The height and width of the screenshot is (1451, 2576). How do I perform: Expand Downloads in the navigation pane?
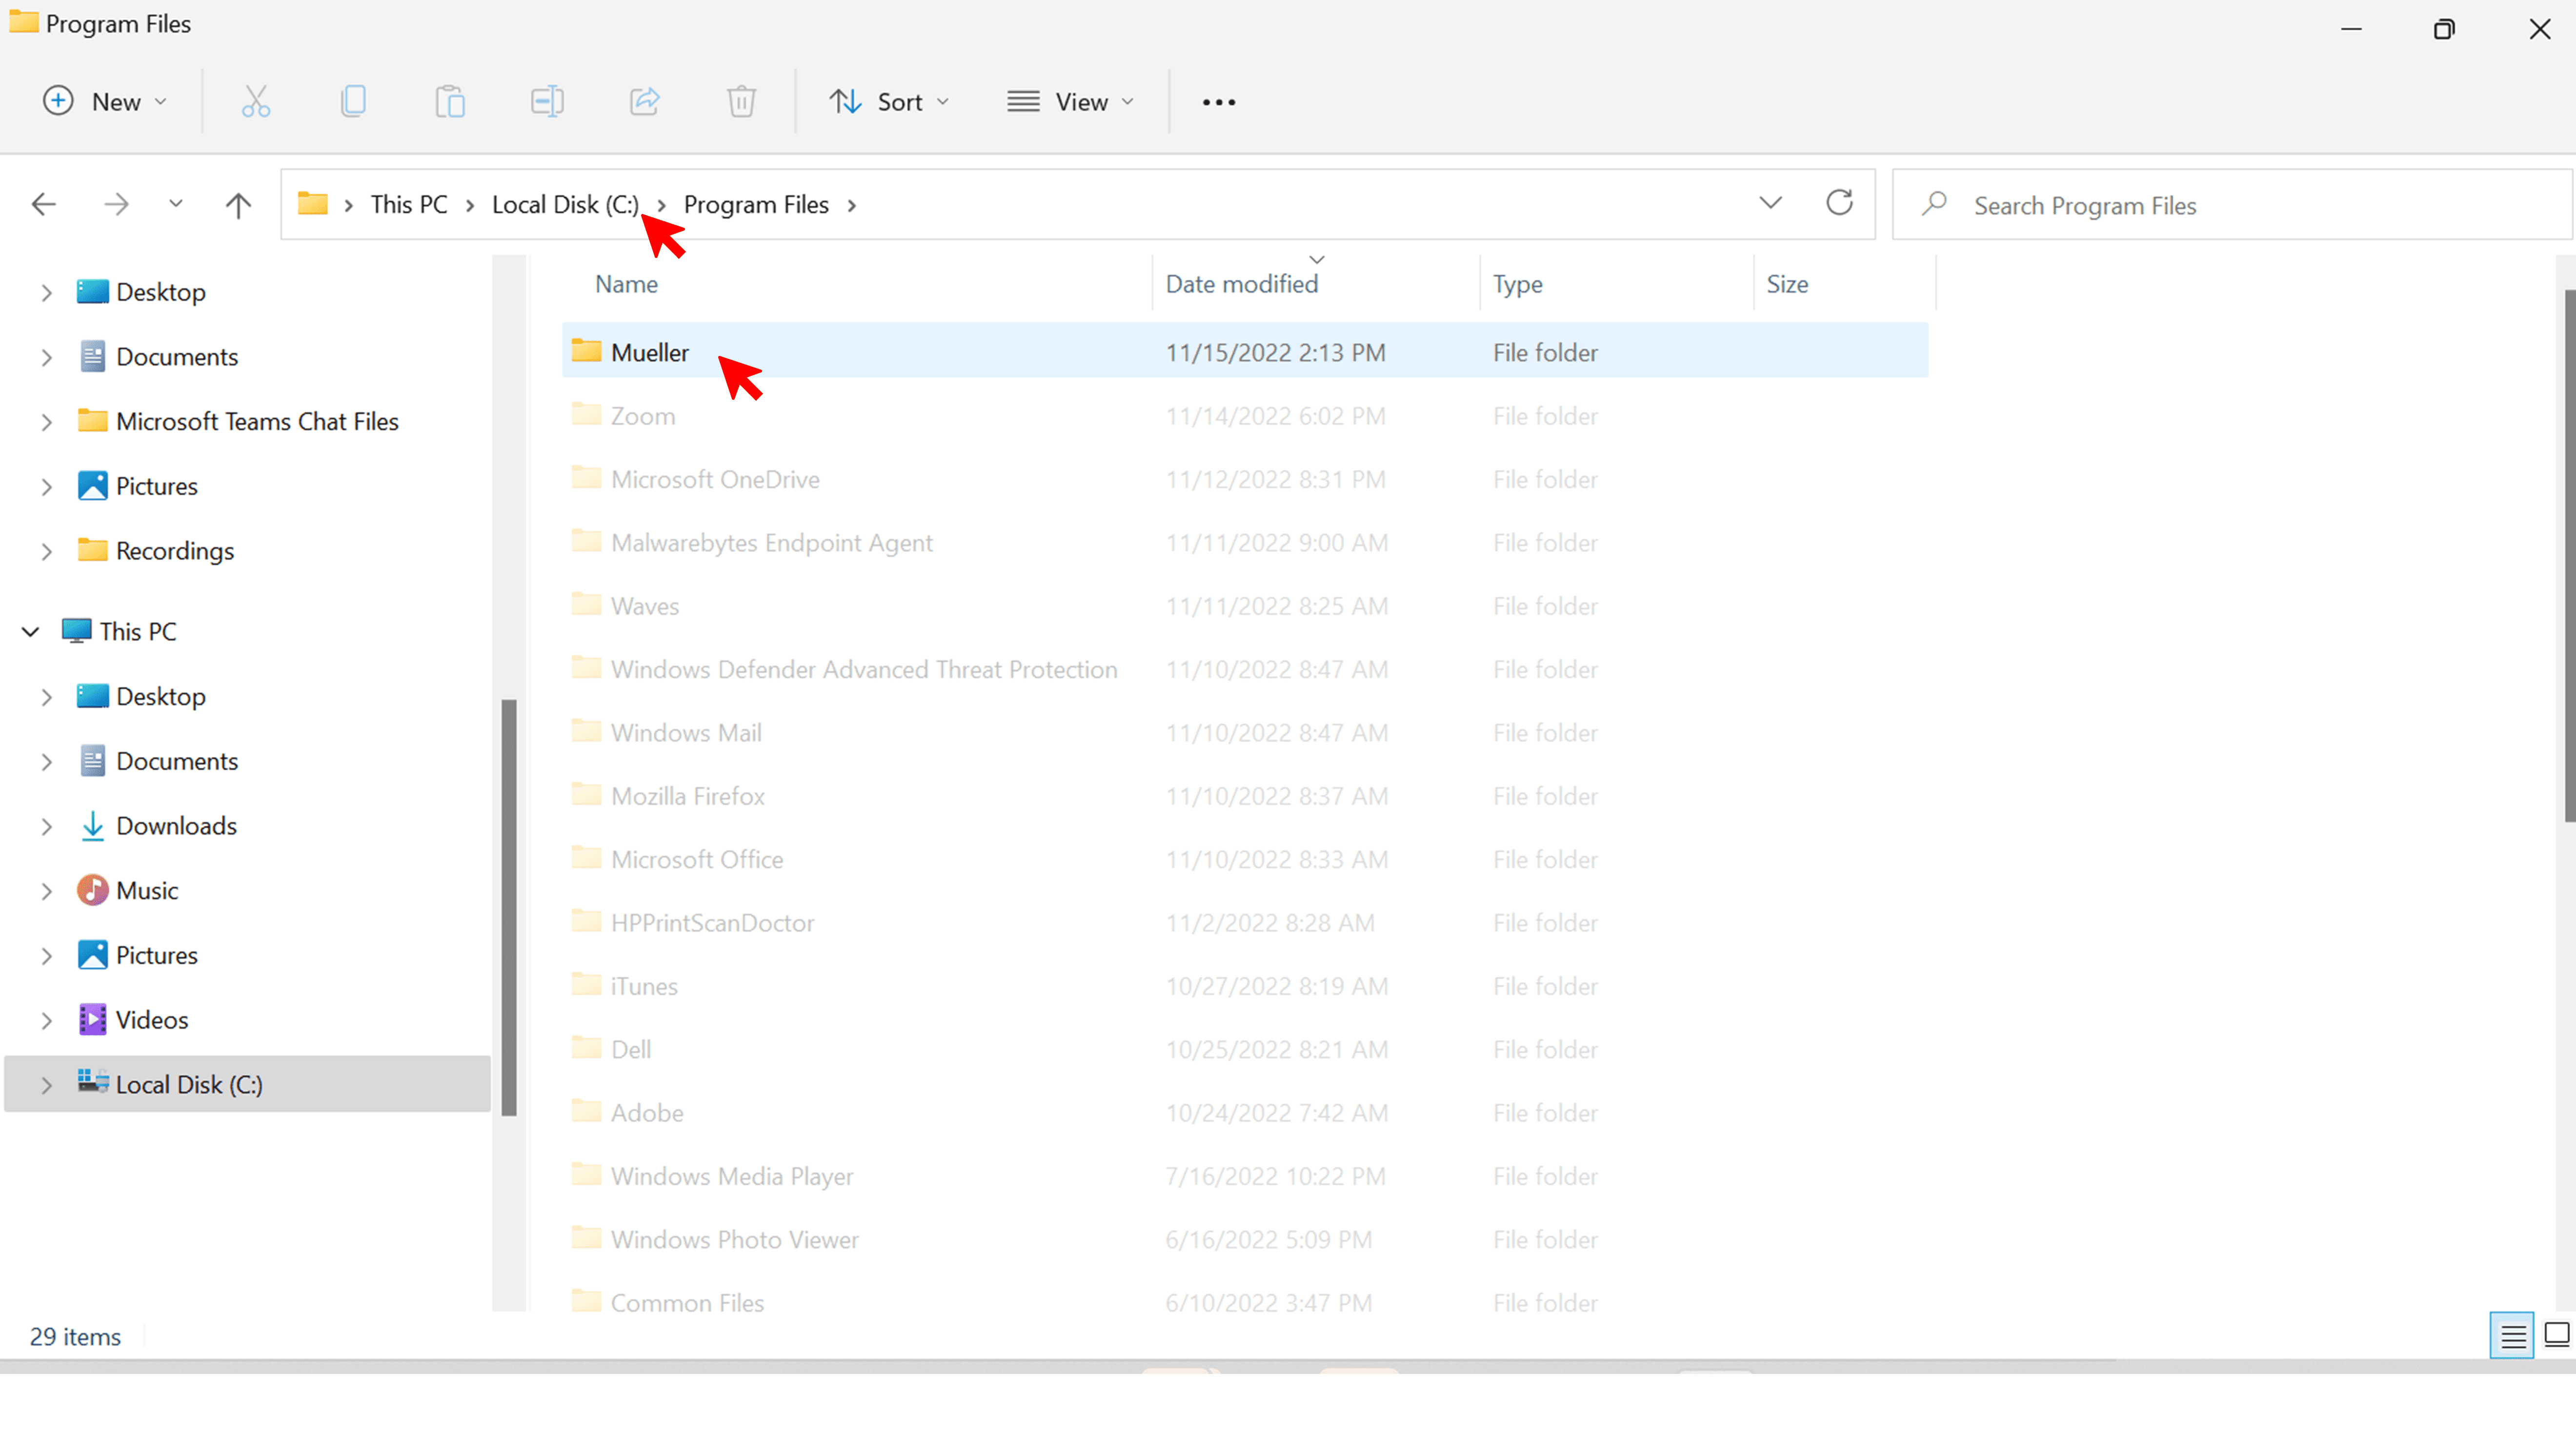click(x=46, y=826)
